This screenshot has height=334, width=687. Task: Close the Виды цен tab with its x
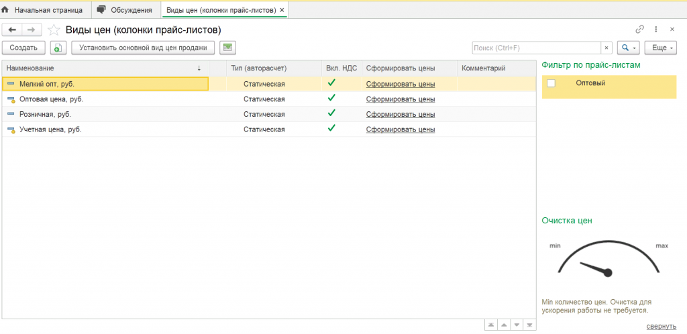click(282, 10)
